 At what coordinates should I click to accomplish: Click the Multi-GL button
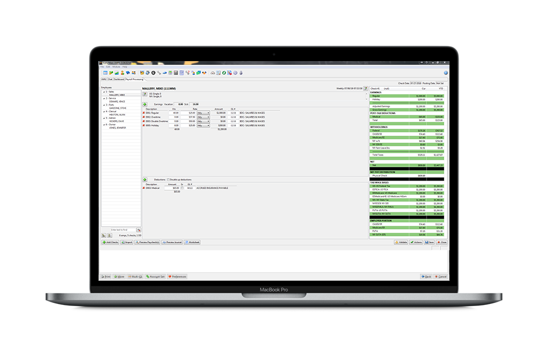pos(135,277)
